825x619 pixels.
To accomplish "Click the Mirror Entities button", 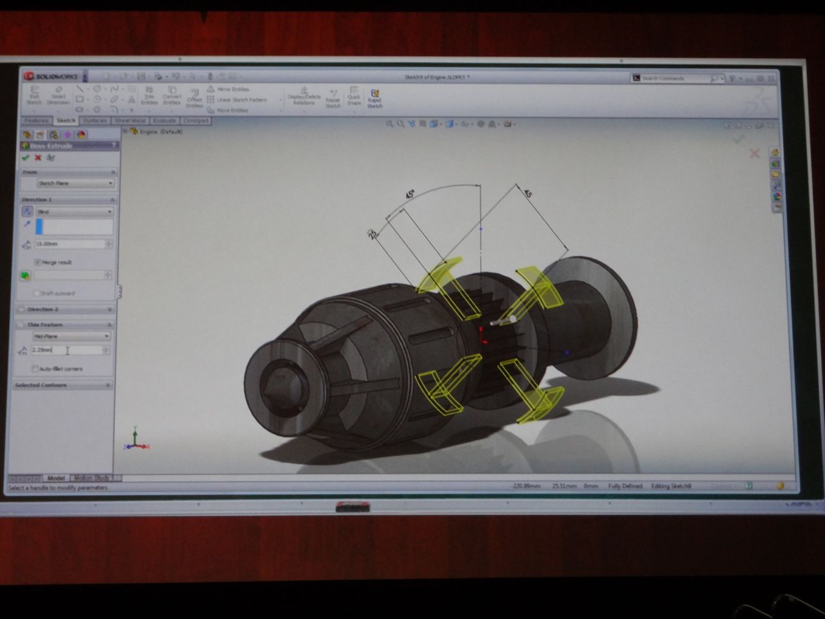I will point(232,89).
